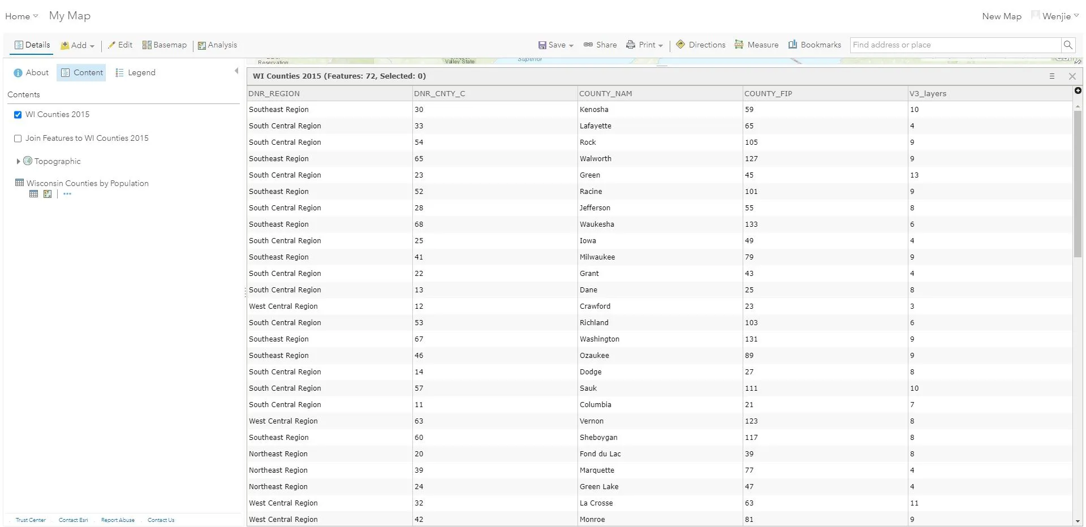Viewport: 1086px width, 527px height.
Task: Switch to the Legend tab
Action: click(135, 72)
